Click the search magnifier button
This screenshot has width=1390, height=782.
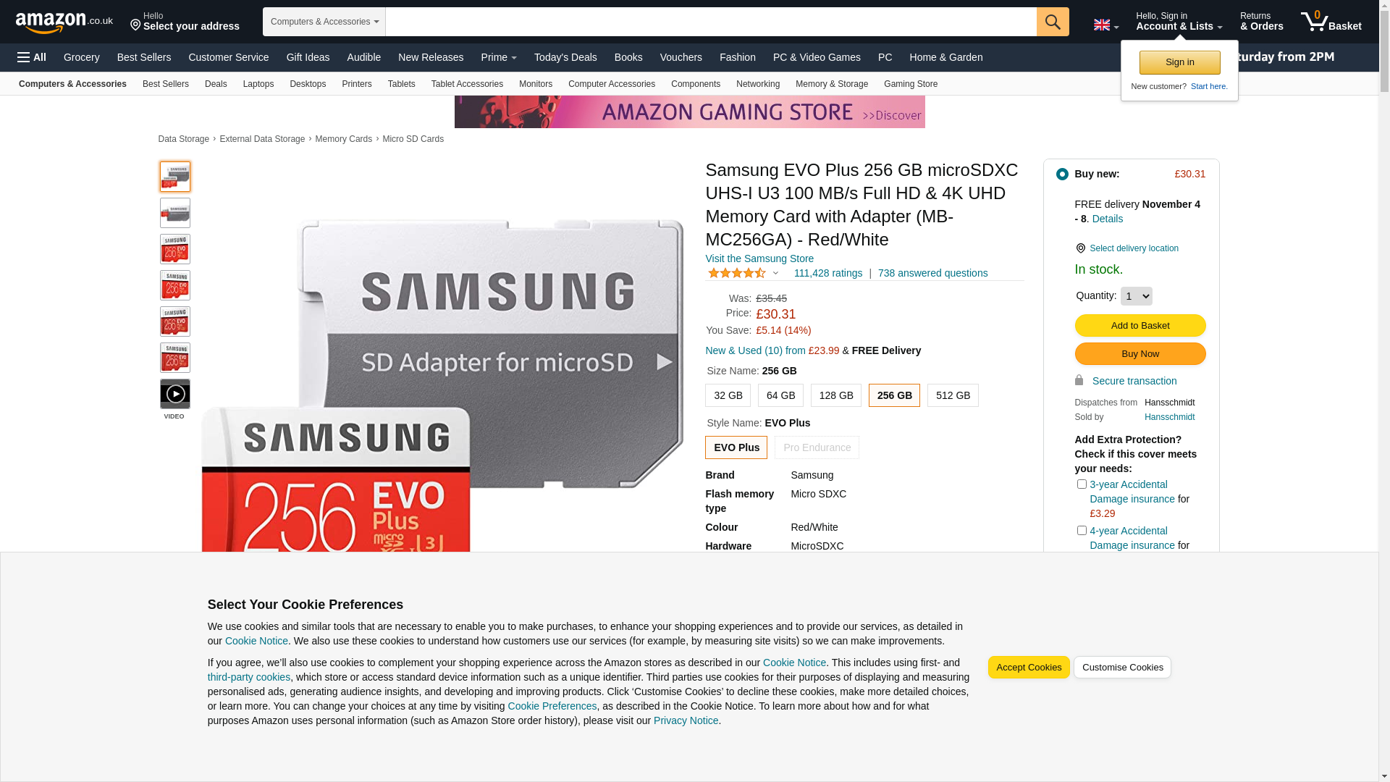point(1052,22)
